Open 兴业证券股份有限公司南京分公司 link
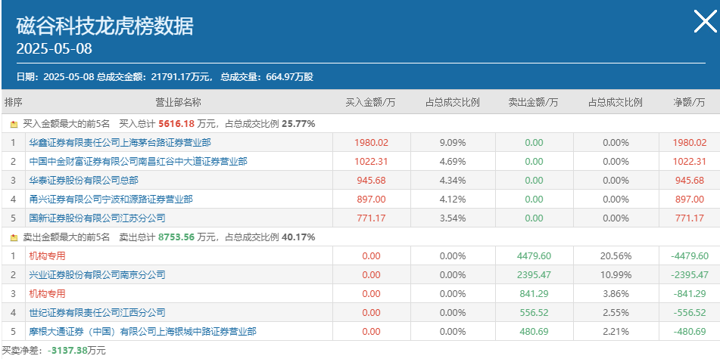Viewport: 720px width, 359px height. [97, 274]
